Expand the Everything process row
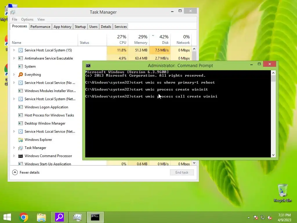Image resolution: width=297 pixels, height=223 pixels. point(14,75)
